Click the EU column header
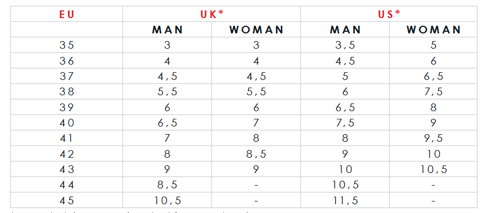Screen dimensions: 487x213 click(x=66, y=14)
